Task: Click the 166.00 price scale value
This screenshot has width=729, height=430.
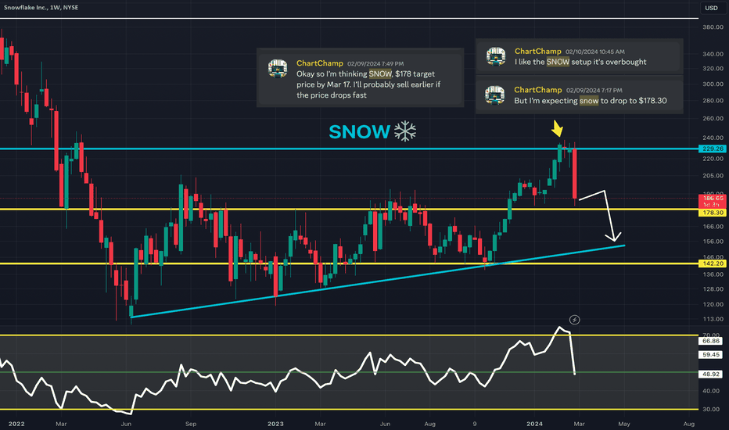Action: click(x=713, y=227)
